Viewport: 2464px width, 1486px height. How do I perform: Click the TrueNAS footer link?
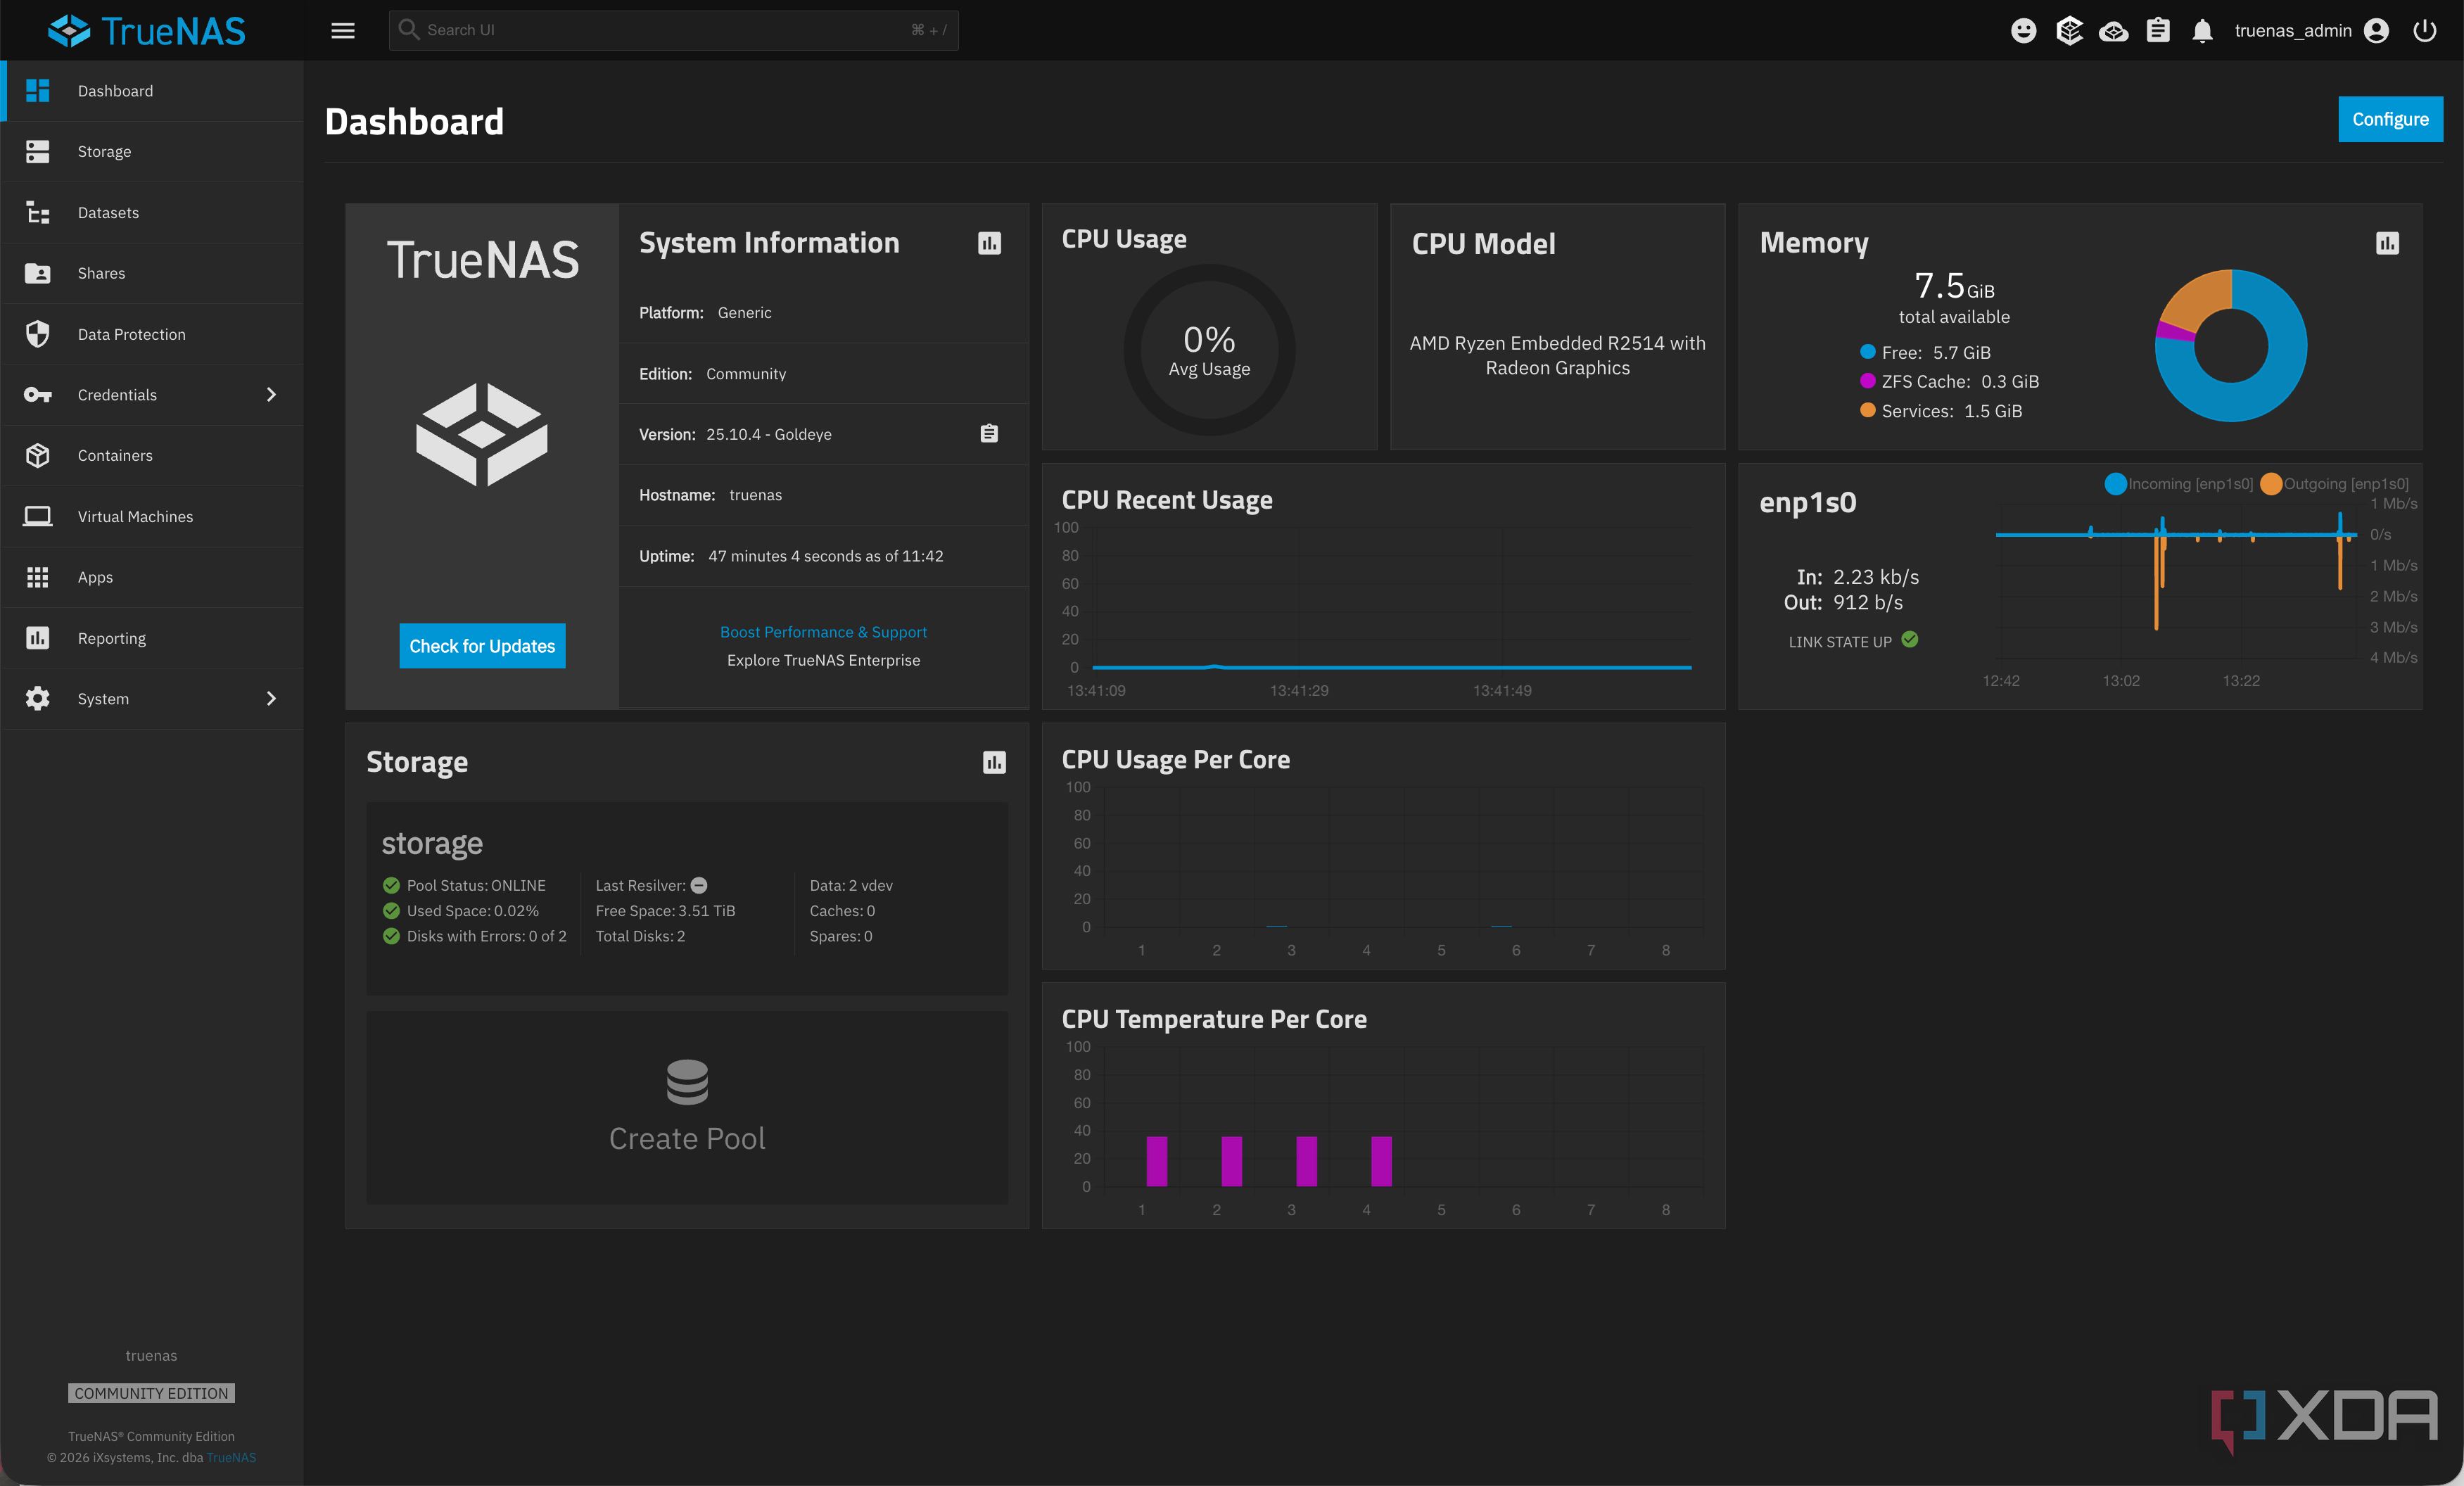pos(231,1457)
